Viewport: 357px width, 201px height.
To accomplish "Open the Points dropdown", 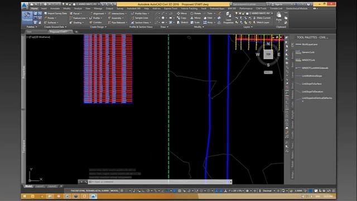I will point(50,18).
